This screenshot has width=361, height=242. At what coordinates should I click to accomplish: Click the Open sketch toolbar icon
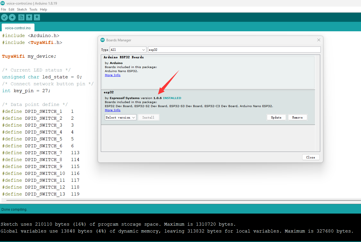[x=29, y=18]
